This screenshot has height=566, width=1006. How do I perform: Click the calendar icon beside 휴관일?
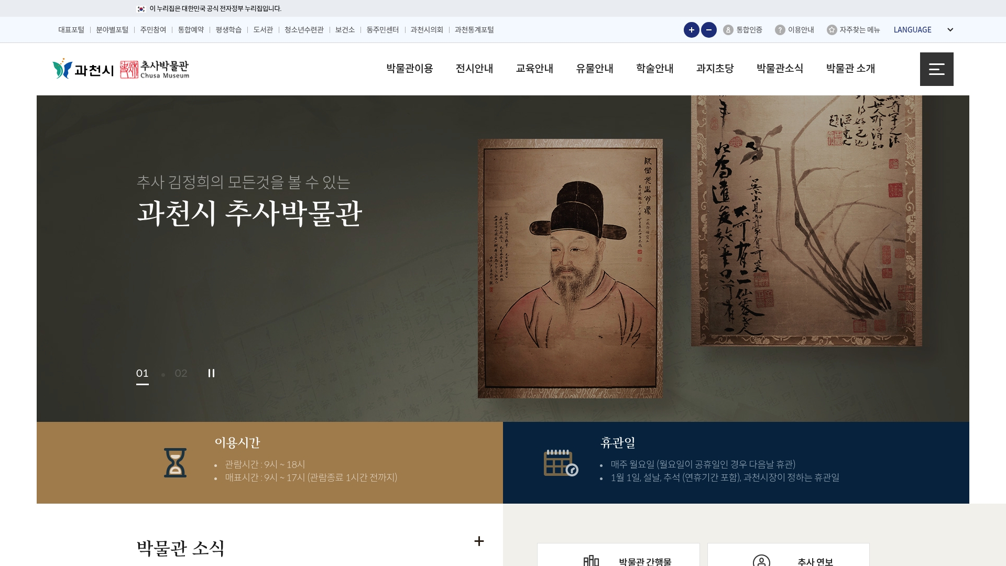561,463
